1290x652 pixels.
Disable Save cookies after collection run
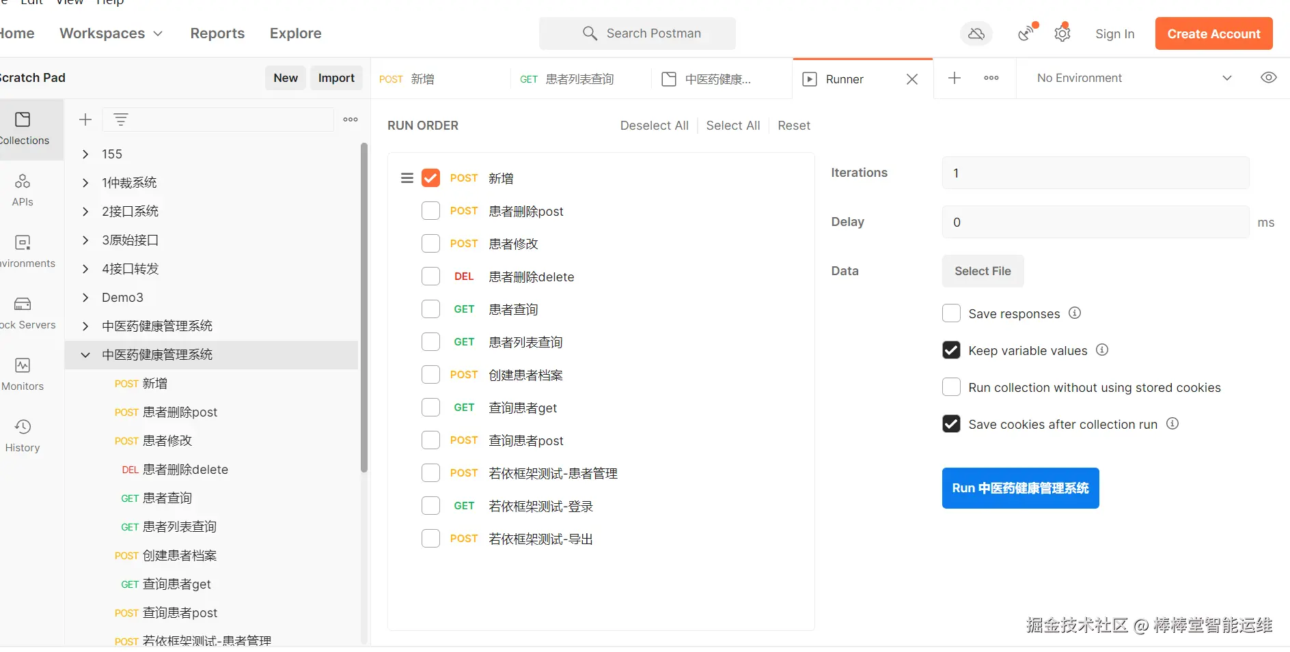click(x=951, y=424)
